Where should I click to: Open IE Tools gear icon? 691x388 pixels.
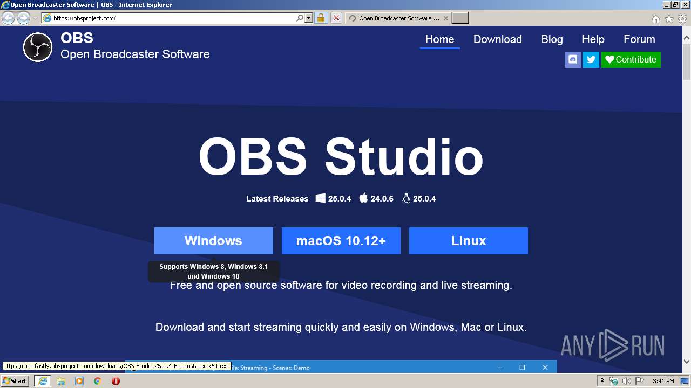pos(682,19)
